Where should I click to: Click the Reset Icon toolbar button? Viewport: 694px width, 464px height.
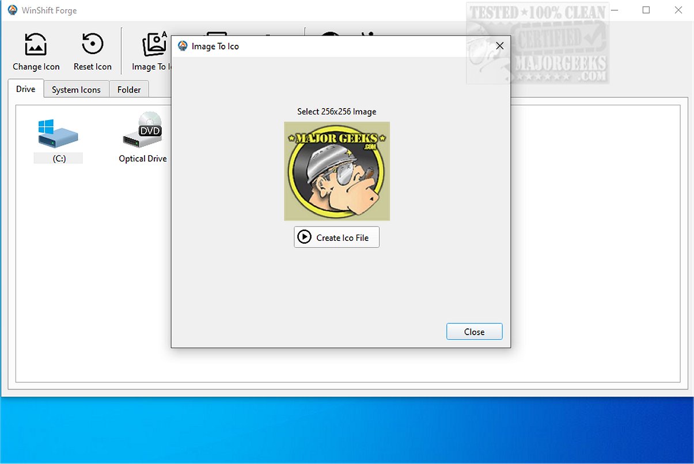(x=93, y=52)
